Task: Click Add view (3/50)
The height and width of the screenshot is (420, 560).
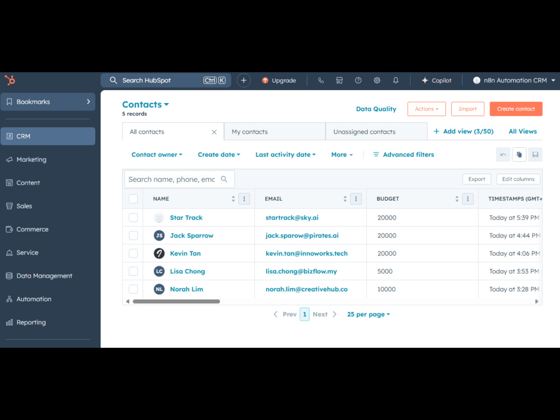Action: (x=463, y=132)
